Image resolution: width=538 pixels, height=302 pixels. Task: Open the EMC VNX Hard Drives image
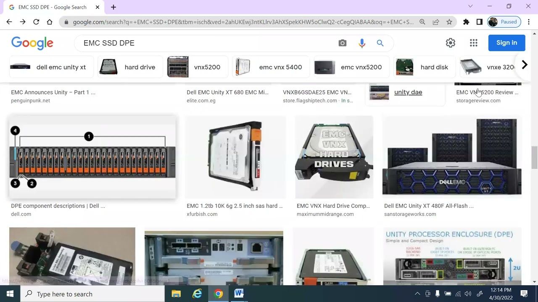tap(334, 157)
